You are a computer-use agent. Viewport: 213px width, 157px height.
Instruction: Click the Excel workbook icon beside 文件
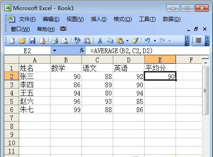click(11, 19)
